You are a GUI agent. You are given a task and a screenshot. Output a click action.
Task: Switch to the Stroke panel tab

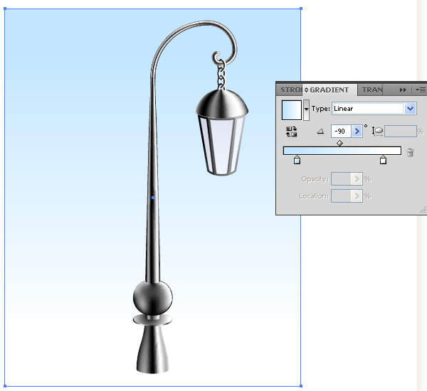290,90
